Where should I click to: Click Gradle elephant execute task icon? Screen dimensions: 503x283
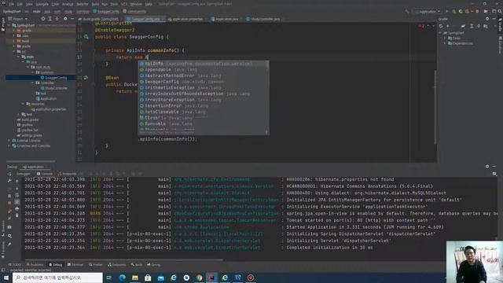(463, 26)
